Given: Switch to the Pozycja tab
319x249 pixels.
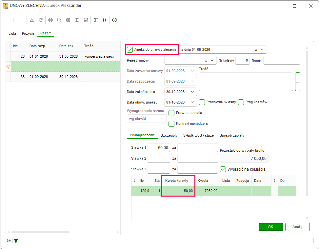Looking at the screenshot, I should click(x=28, y=33).
